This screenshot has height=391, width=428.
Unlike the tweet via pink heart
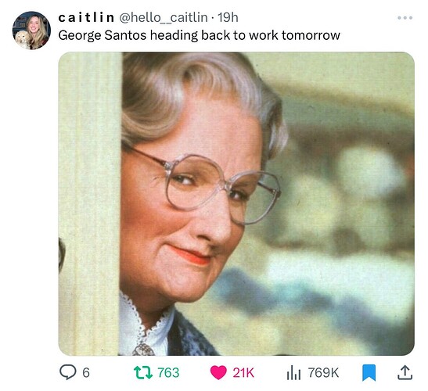click(x=218, y=372)
